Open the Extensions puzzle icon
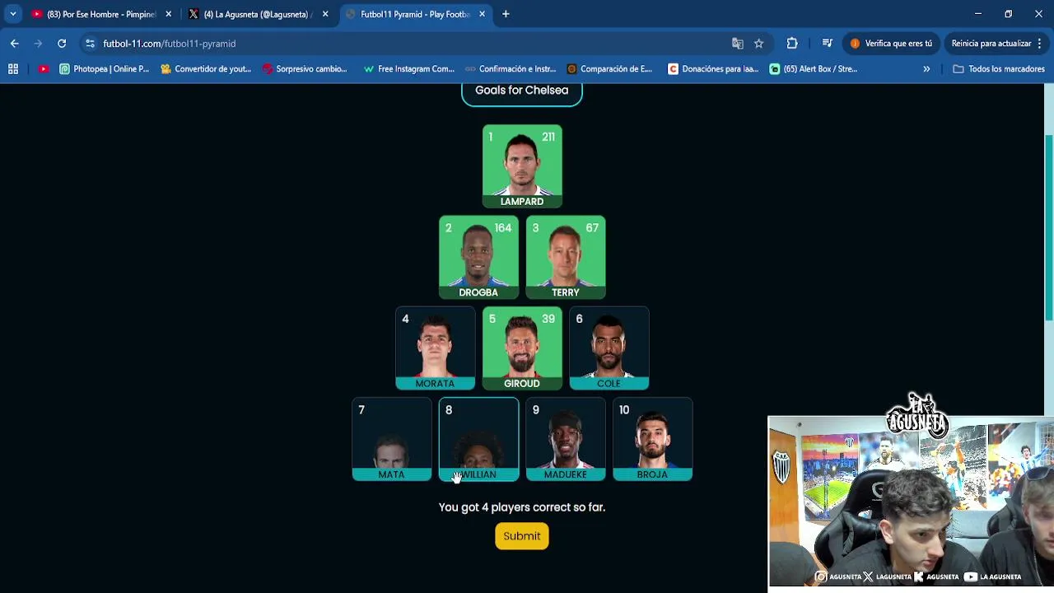This screenshot has height=593, width=1054. 792,44
